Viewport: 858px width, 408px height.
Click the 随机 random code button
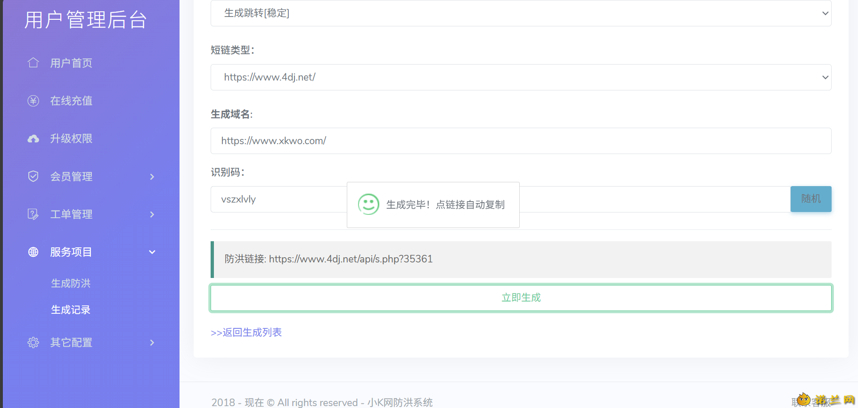[x=811, y=199]
